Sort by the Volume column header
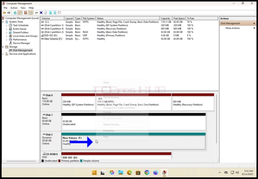 coord(52,18)
